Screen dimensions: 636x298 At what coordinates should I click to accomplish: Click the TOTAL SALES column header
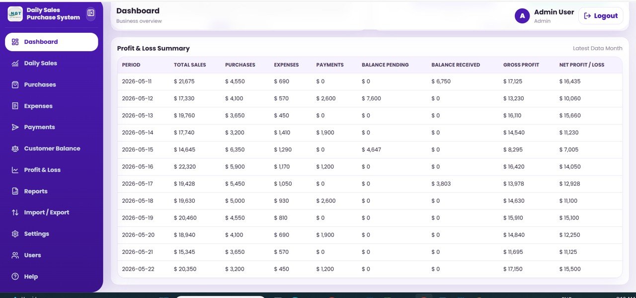pyautogui.click(x=190, y=65)
